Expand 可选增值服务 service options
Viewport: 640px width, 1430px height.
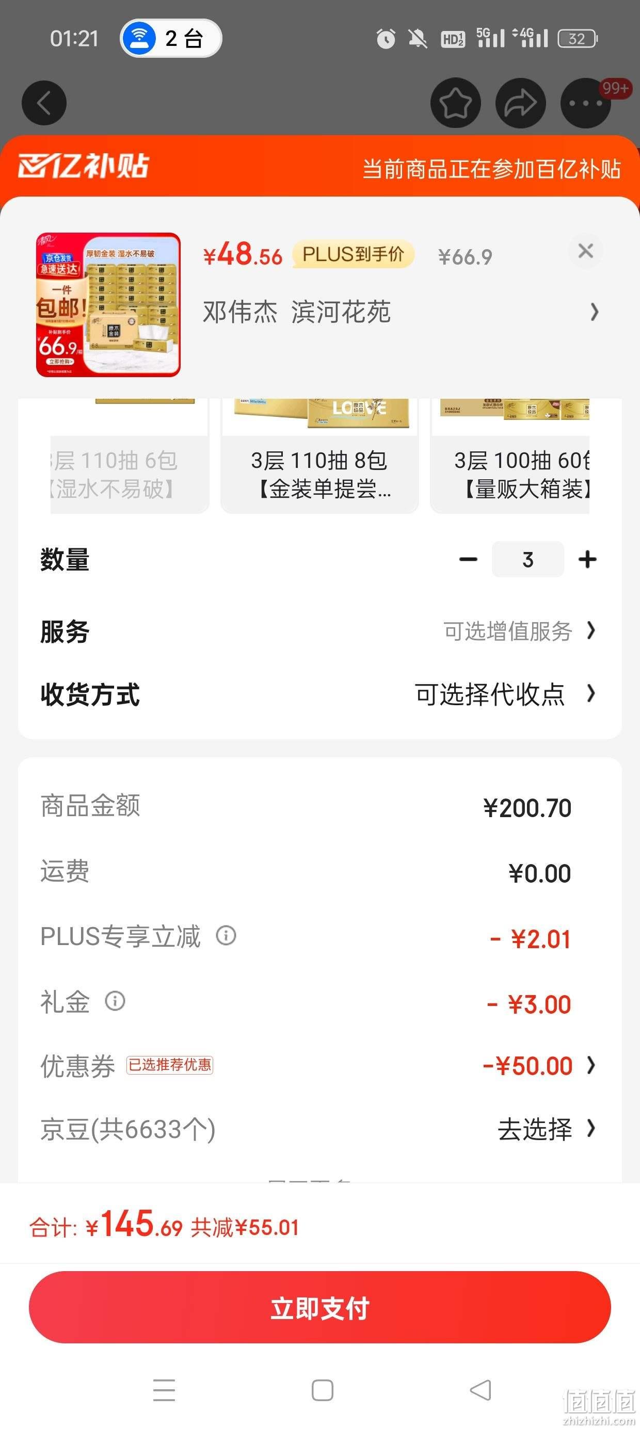point(519,631)
